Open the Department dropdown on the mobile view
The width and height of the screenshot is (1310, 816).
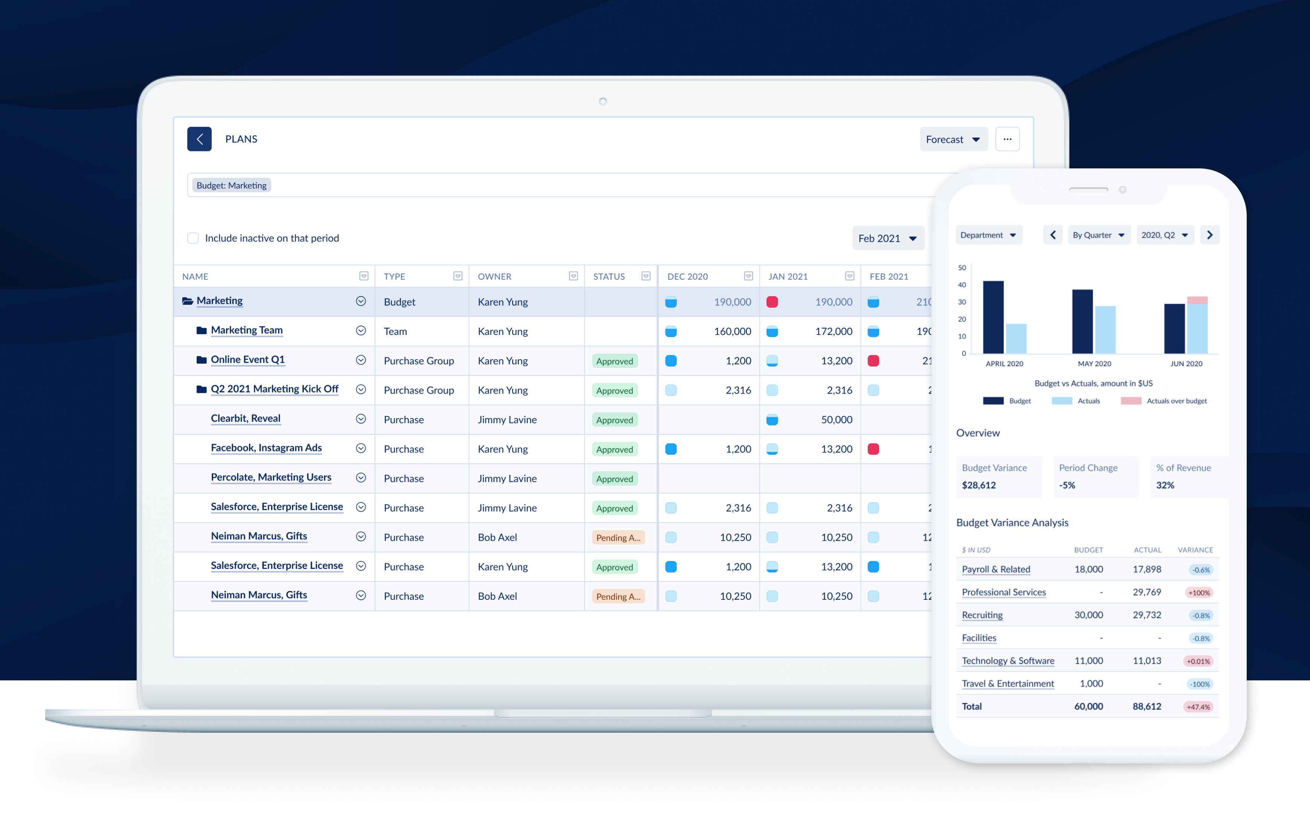988,234
